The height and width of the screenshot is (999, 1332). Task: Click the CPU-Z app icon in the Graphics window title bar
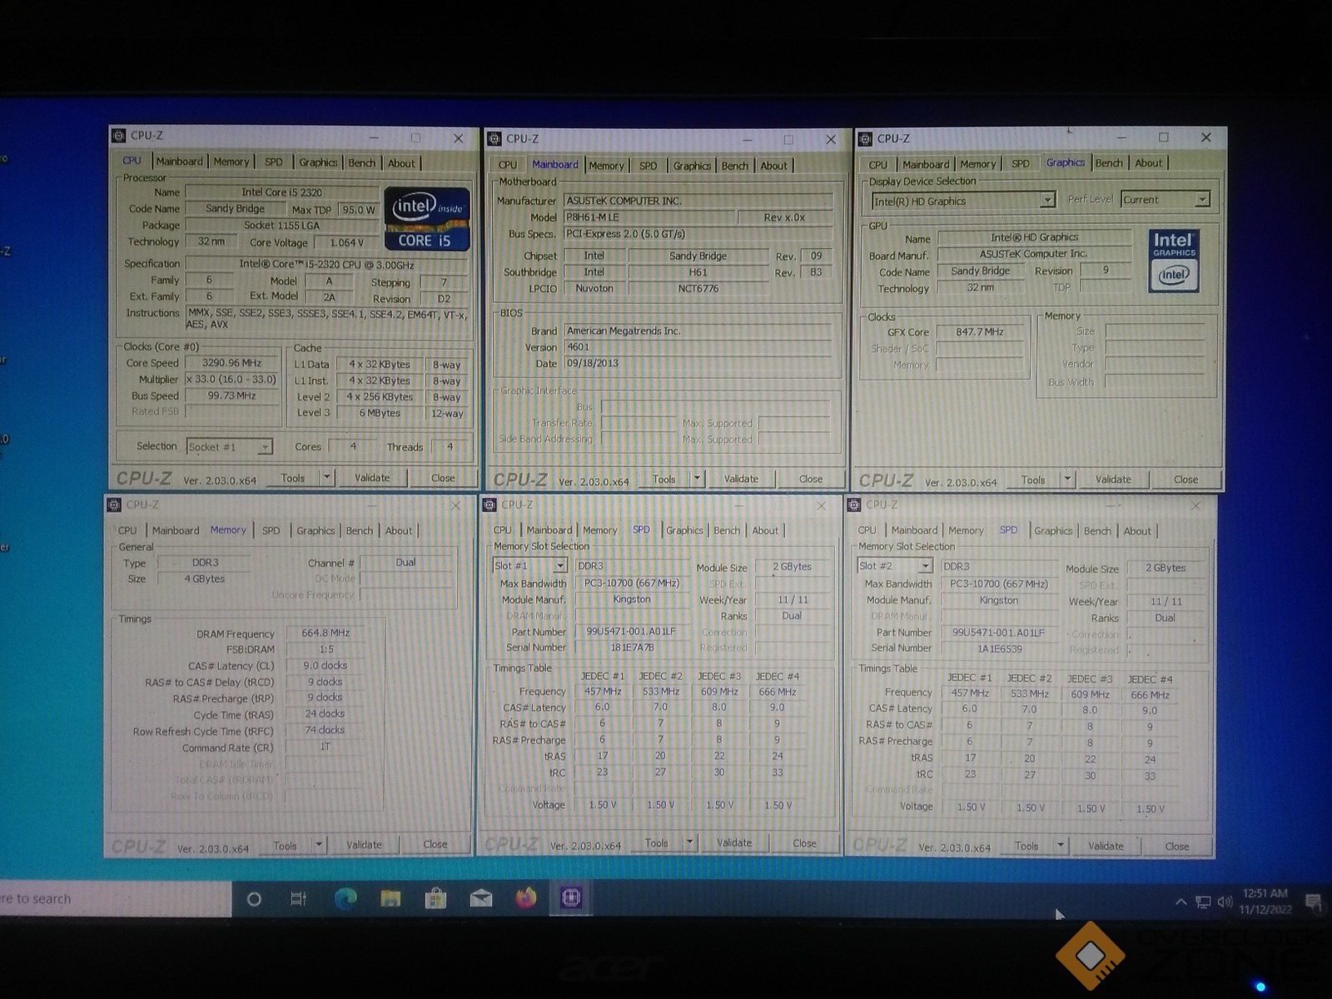tap(865, 139)
